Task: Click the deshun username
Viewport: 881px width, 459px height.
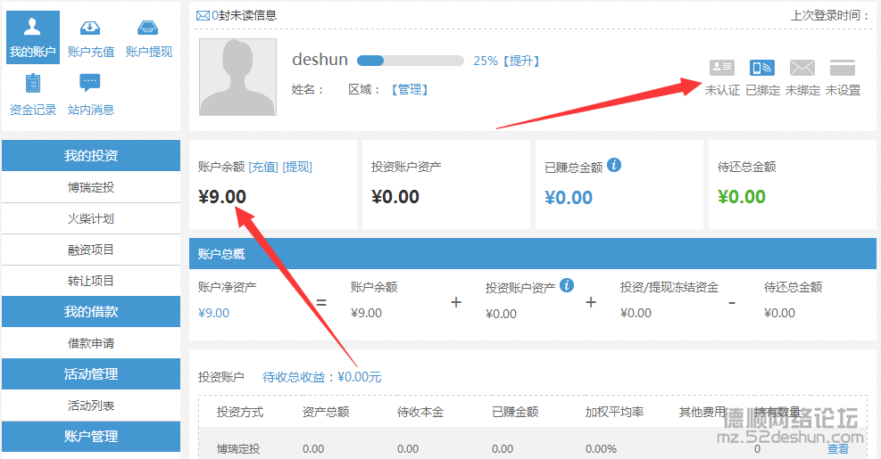Action: (320, 60)
